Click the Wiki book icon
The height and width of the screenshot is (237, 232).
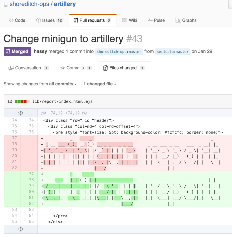coord(125,20)
